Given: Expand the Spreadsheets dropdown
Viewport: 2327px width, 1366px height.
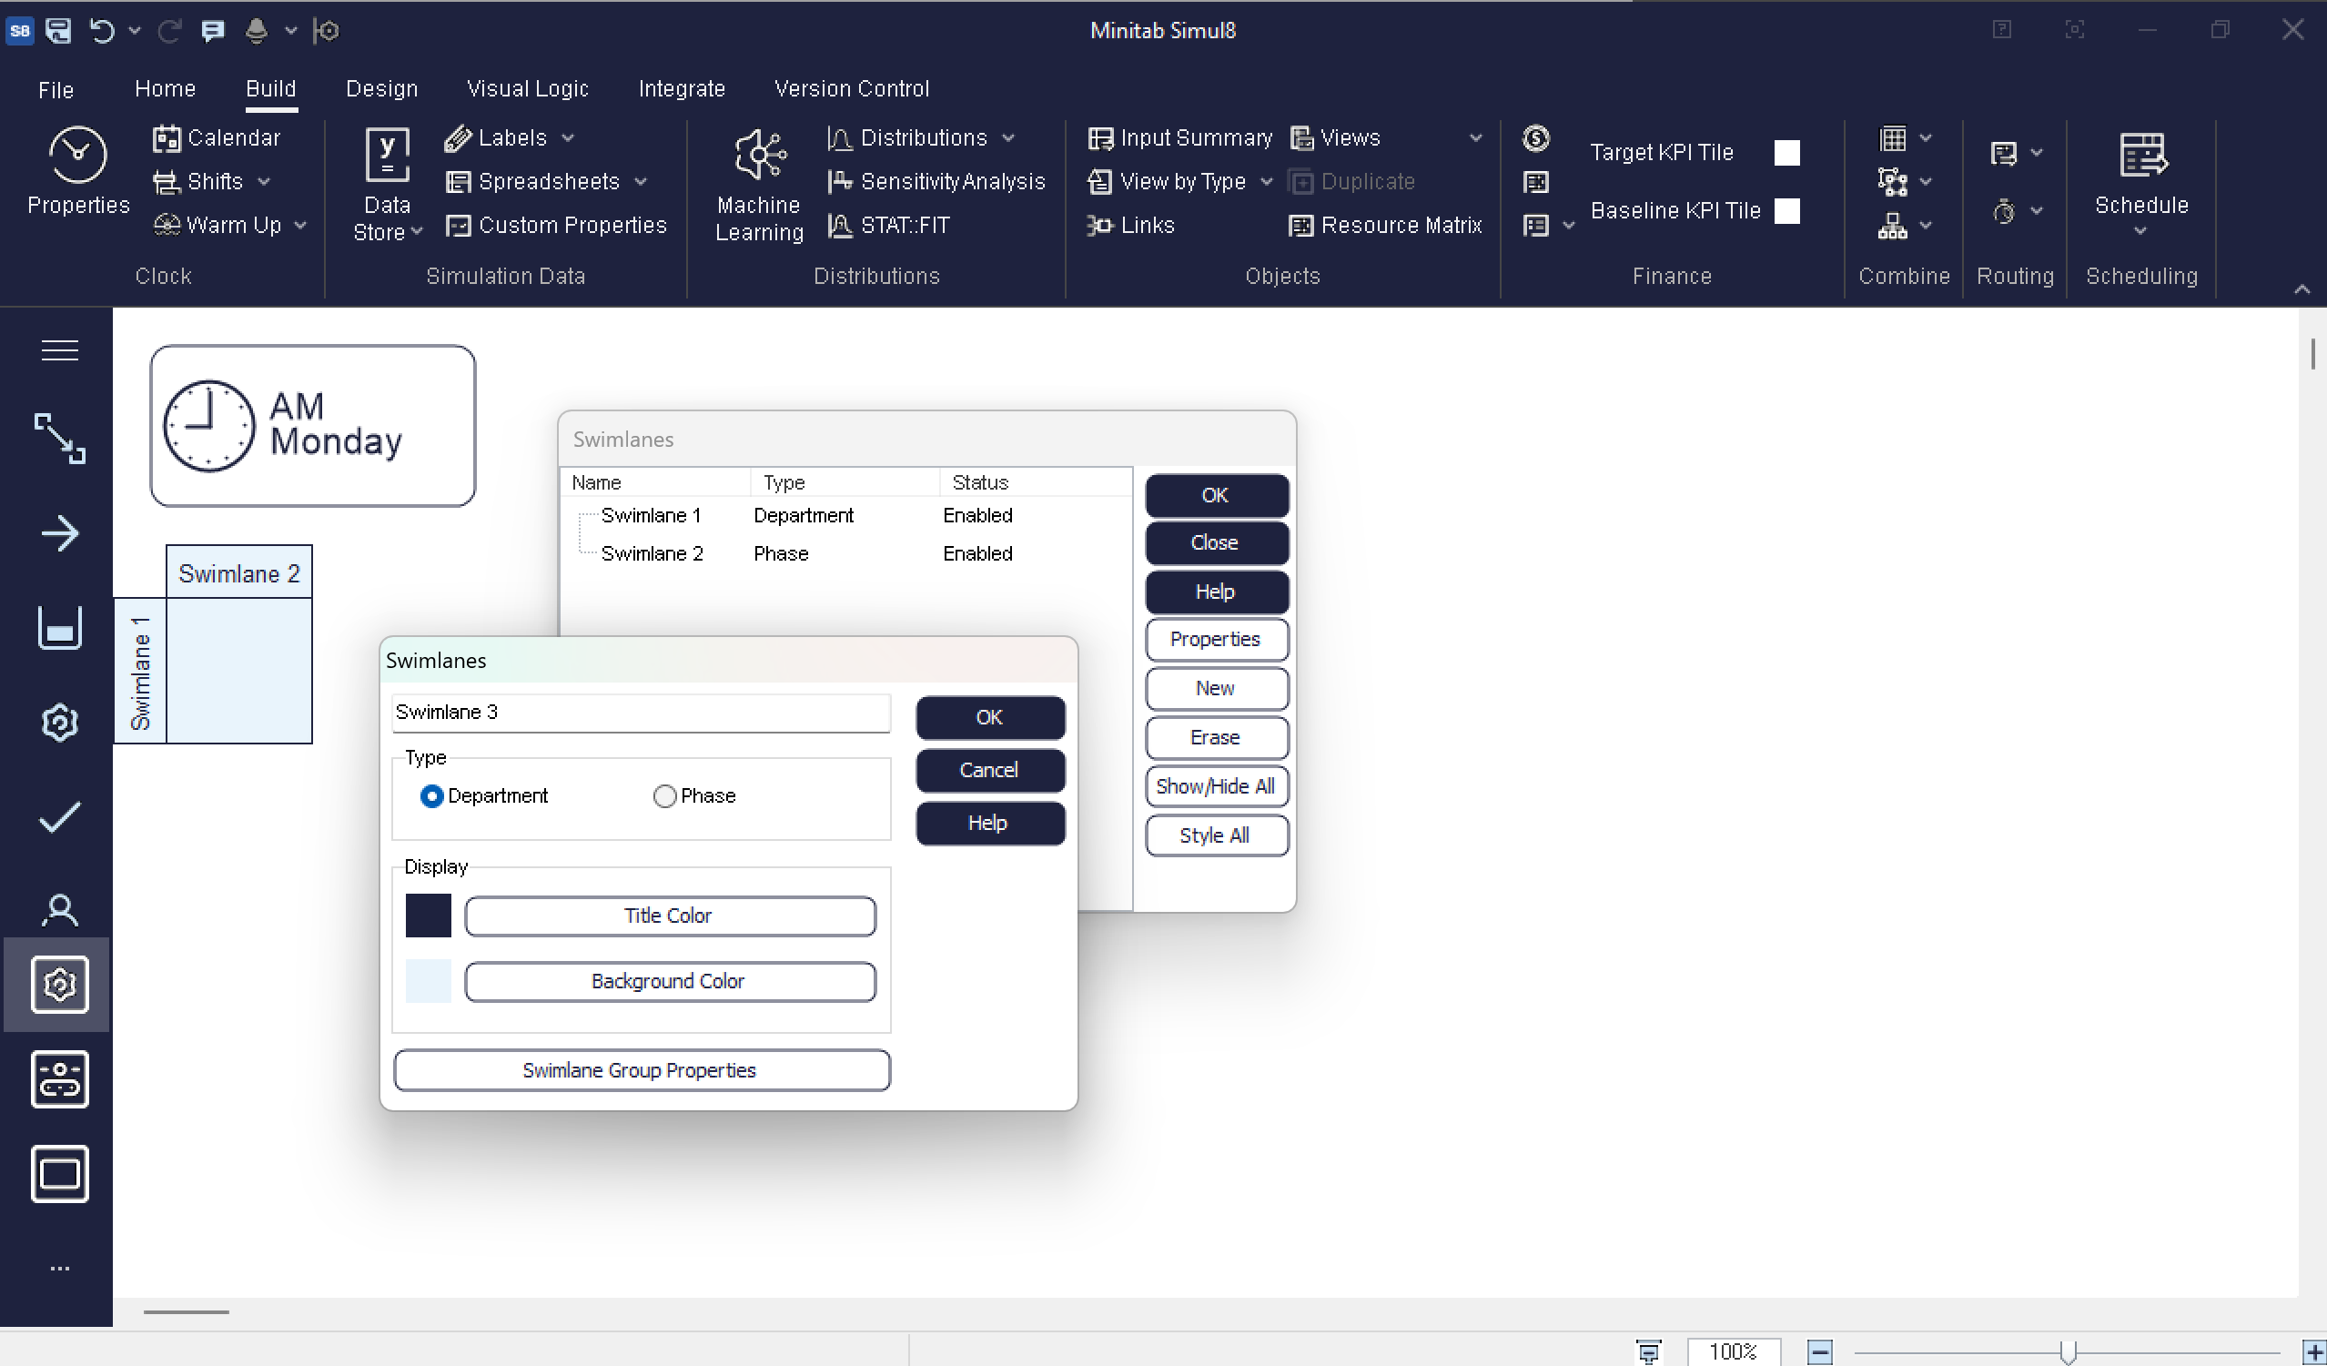Looking at the screenshot, I should [x=641, y=181].
